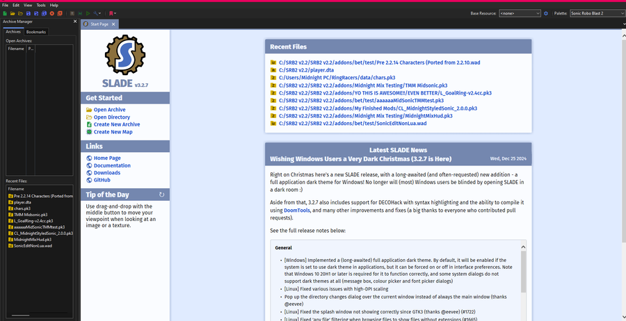Follow the DoomTools link in the news
Image resolution: width=626 pixels, height=321 pixels.
[296, 210]
